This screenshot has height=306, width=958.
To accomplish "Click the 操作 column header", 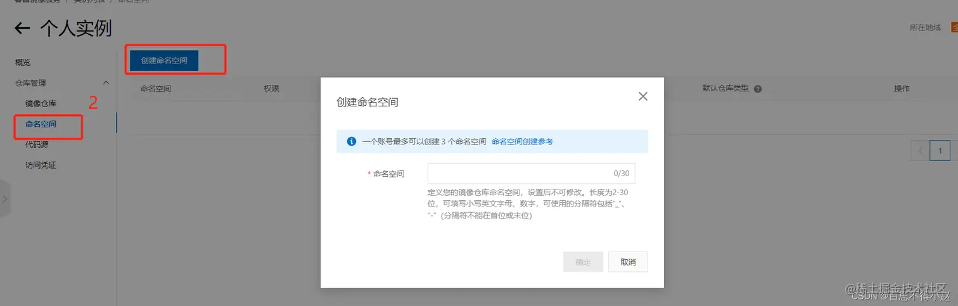I will 902,89.
